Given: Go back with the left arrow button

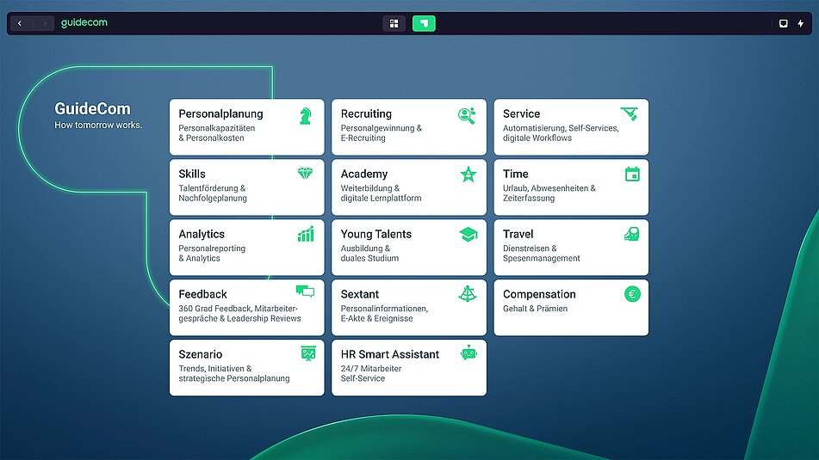Looking at the screenshot, I should 21,23.
